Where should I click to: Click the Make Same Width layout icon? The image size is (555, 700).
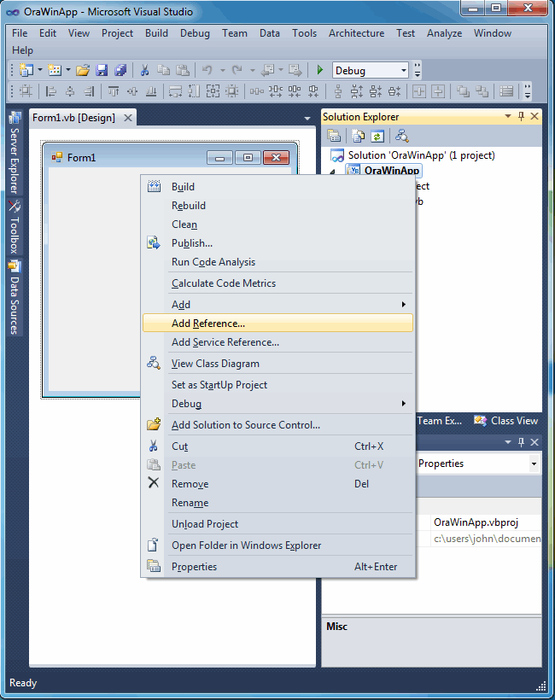[176, 91]
